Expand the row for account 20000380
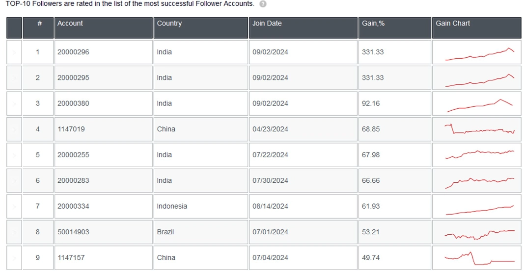 14,103
